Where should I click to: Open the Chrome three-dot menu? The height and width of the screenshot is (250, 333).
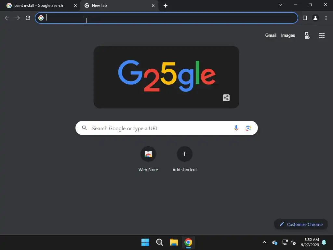coord(326,18)
